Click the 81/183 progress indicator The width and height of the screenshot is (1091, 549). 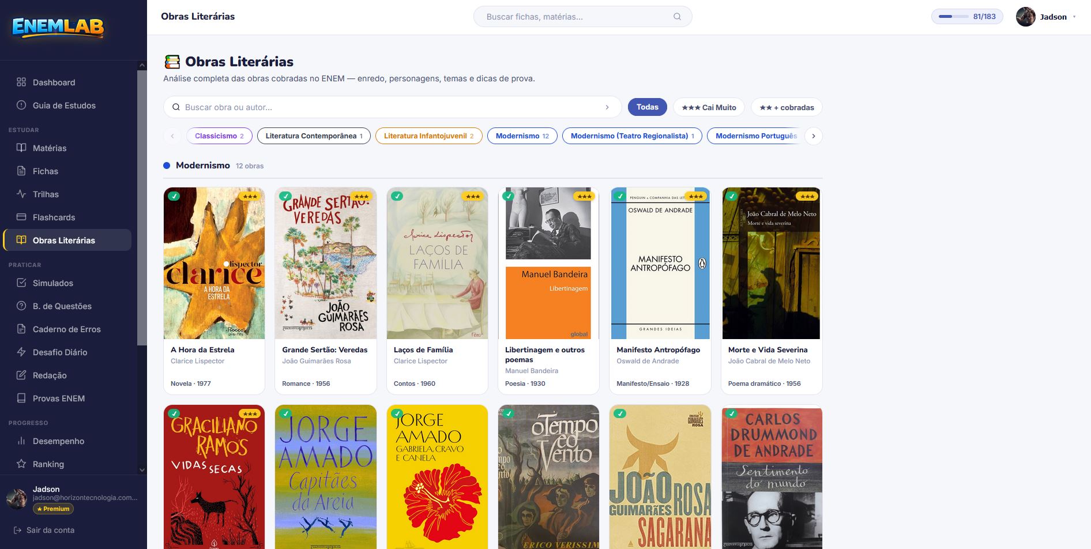pyautogui.click(x=967, y=17)
